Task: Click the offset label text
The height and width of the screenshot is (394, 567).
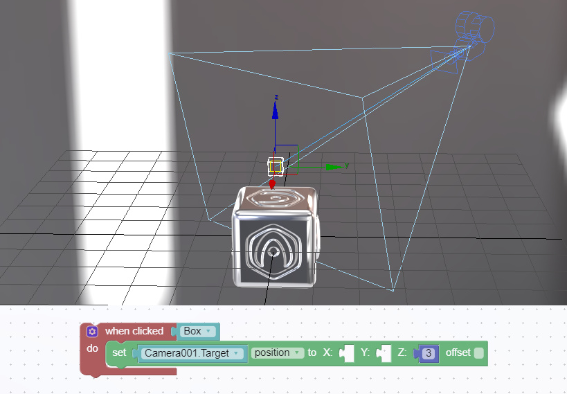Action: [x=458, y=352]
